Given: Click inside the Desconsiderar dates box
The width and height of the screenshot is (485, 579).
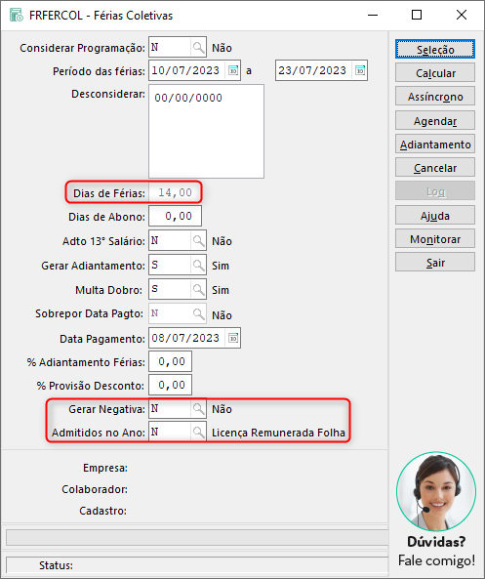Looking at the screenshot, I should pyautogui.click(x=206, y=131).
